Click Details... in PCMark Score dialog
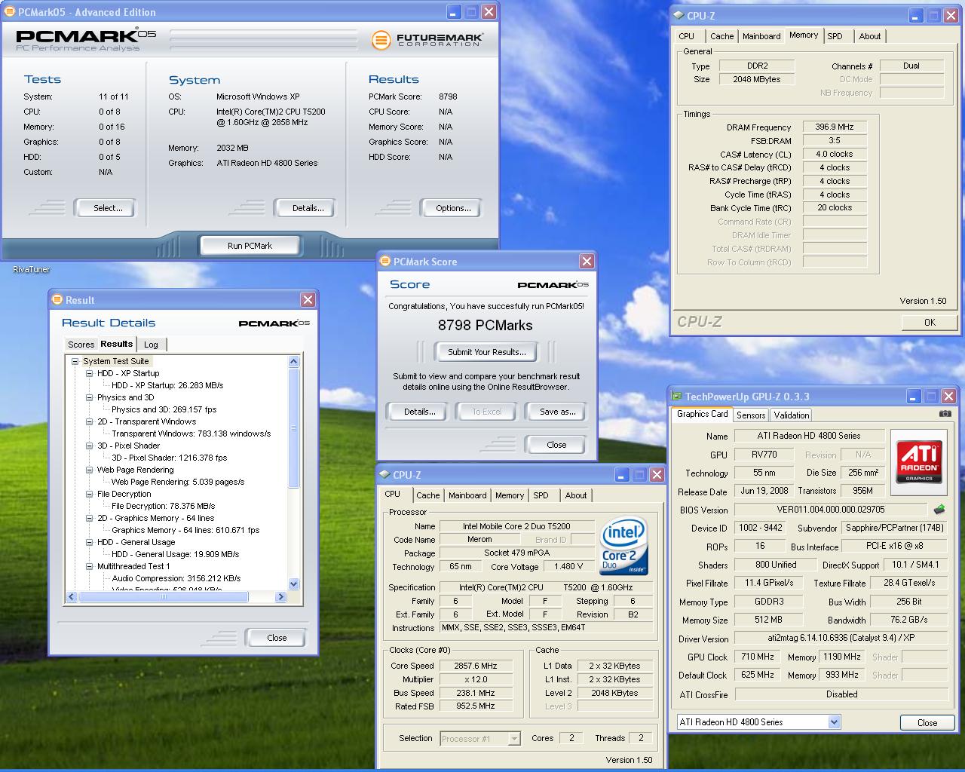The width and height of the screenshot is (965, 772). (419, 412)
